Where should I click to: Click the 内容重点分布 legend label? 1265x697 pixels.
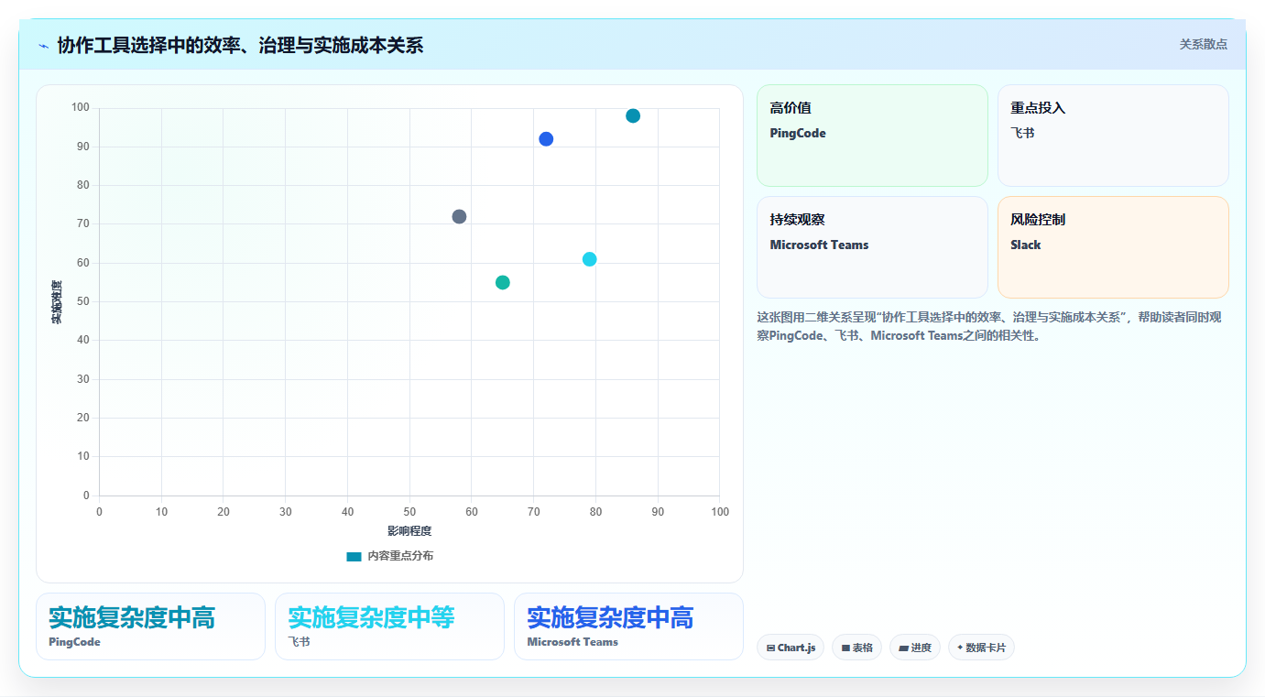(400, 556)
